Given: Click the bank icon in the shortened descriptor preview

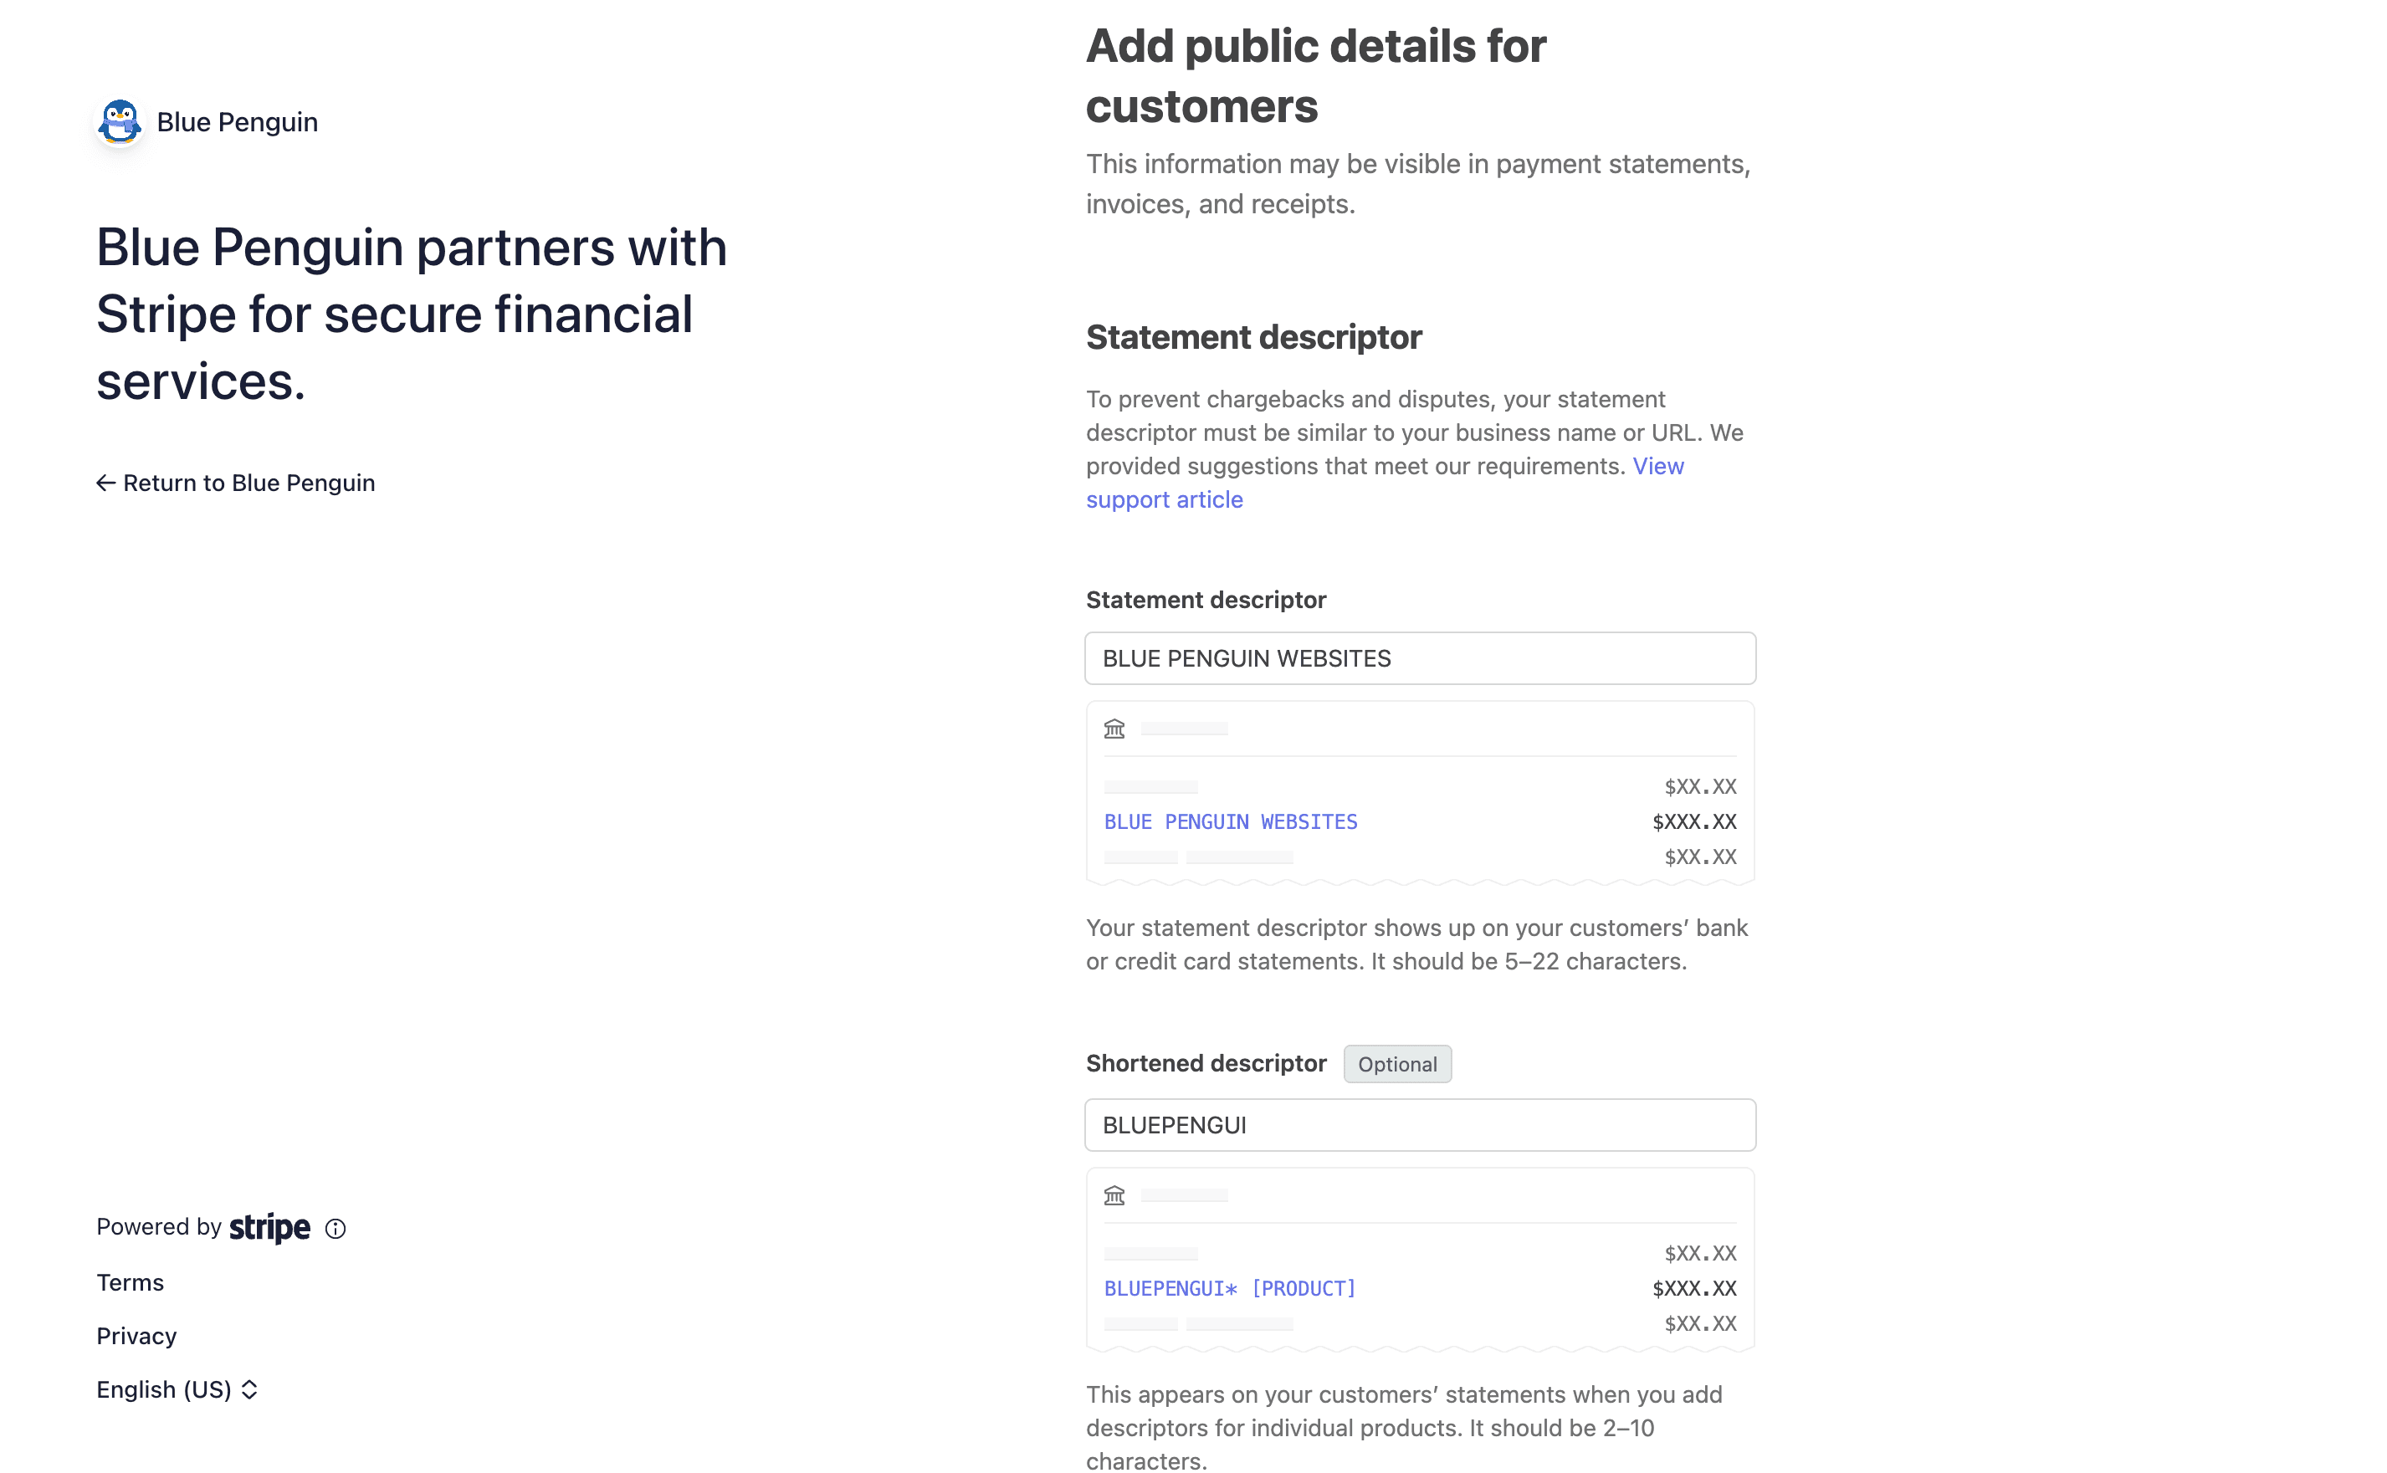Looking at the screenshot, I should point(1114,1194).
